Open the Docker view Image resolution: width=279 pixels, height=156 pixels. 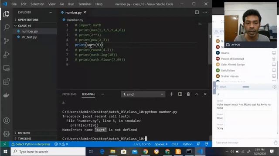(x=7, y=95)
